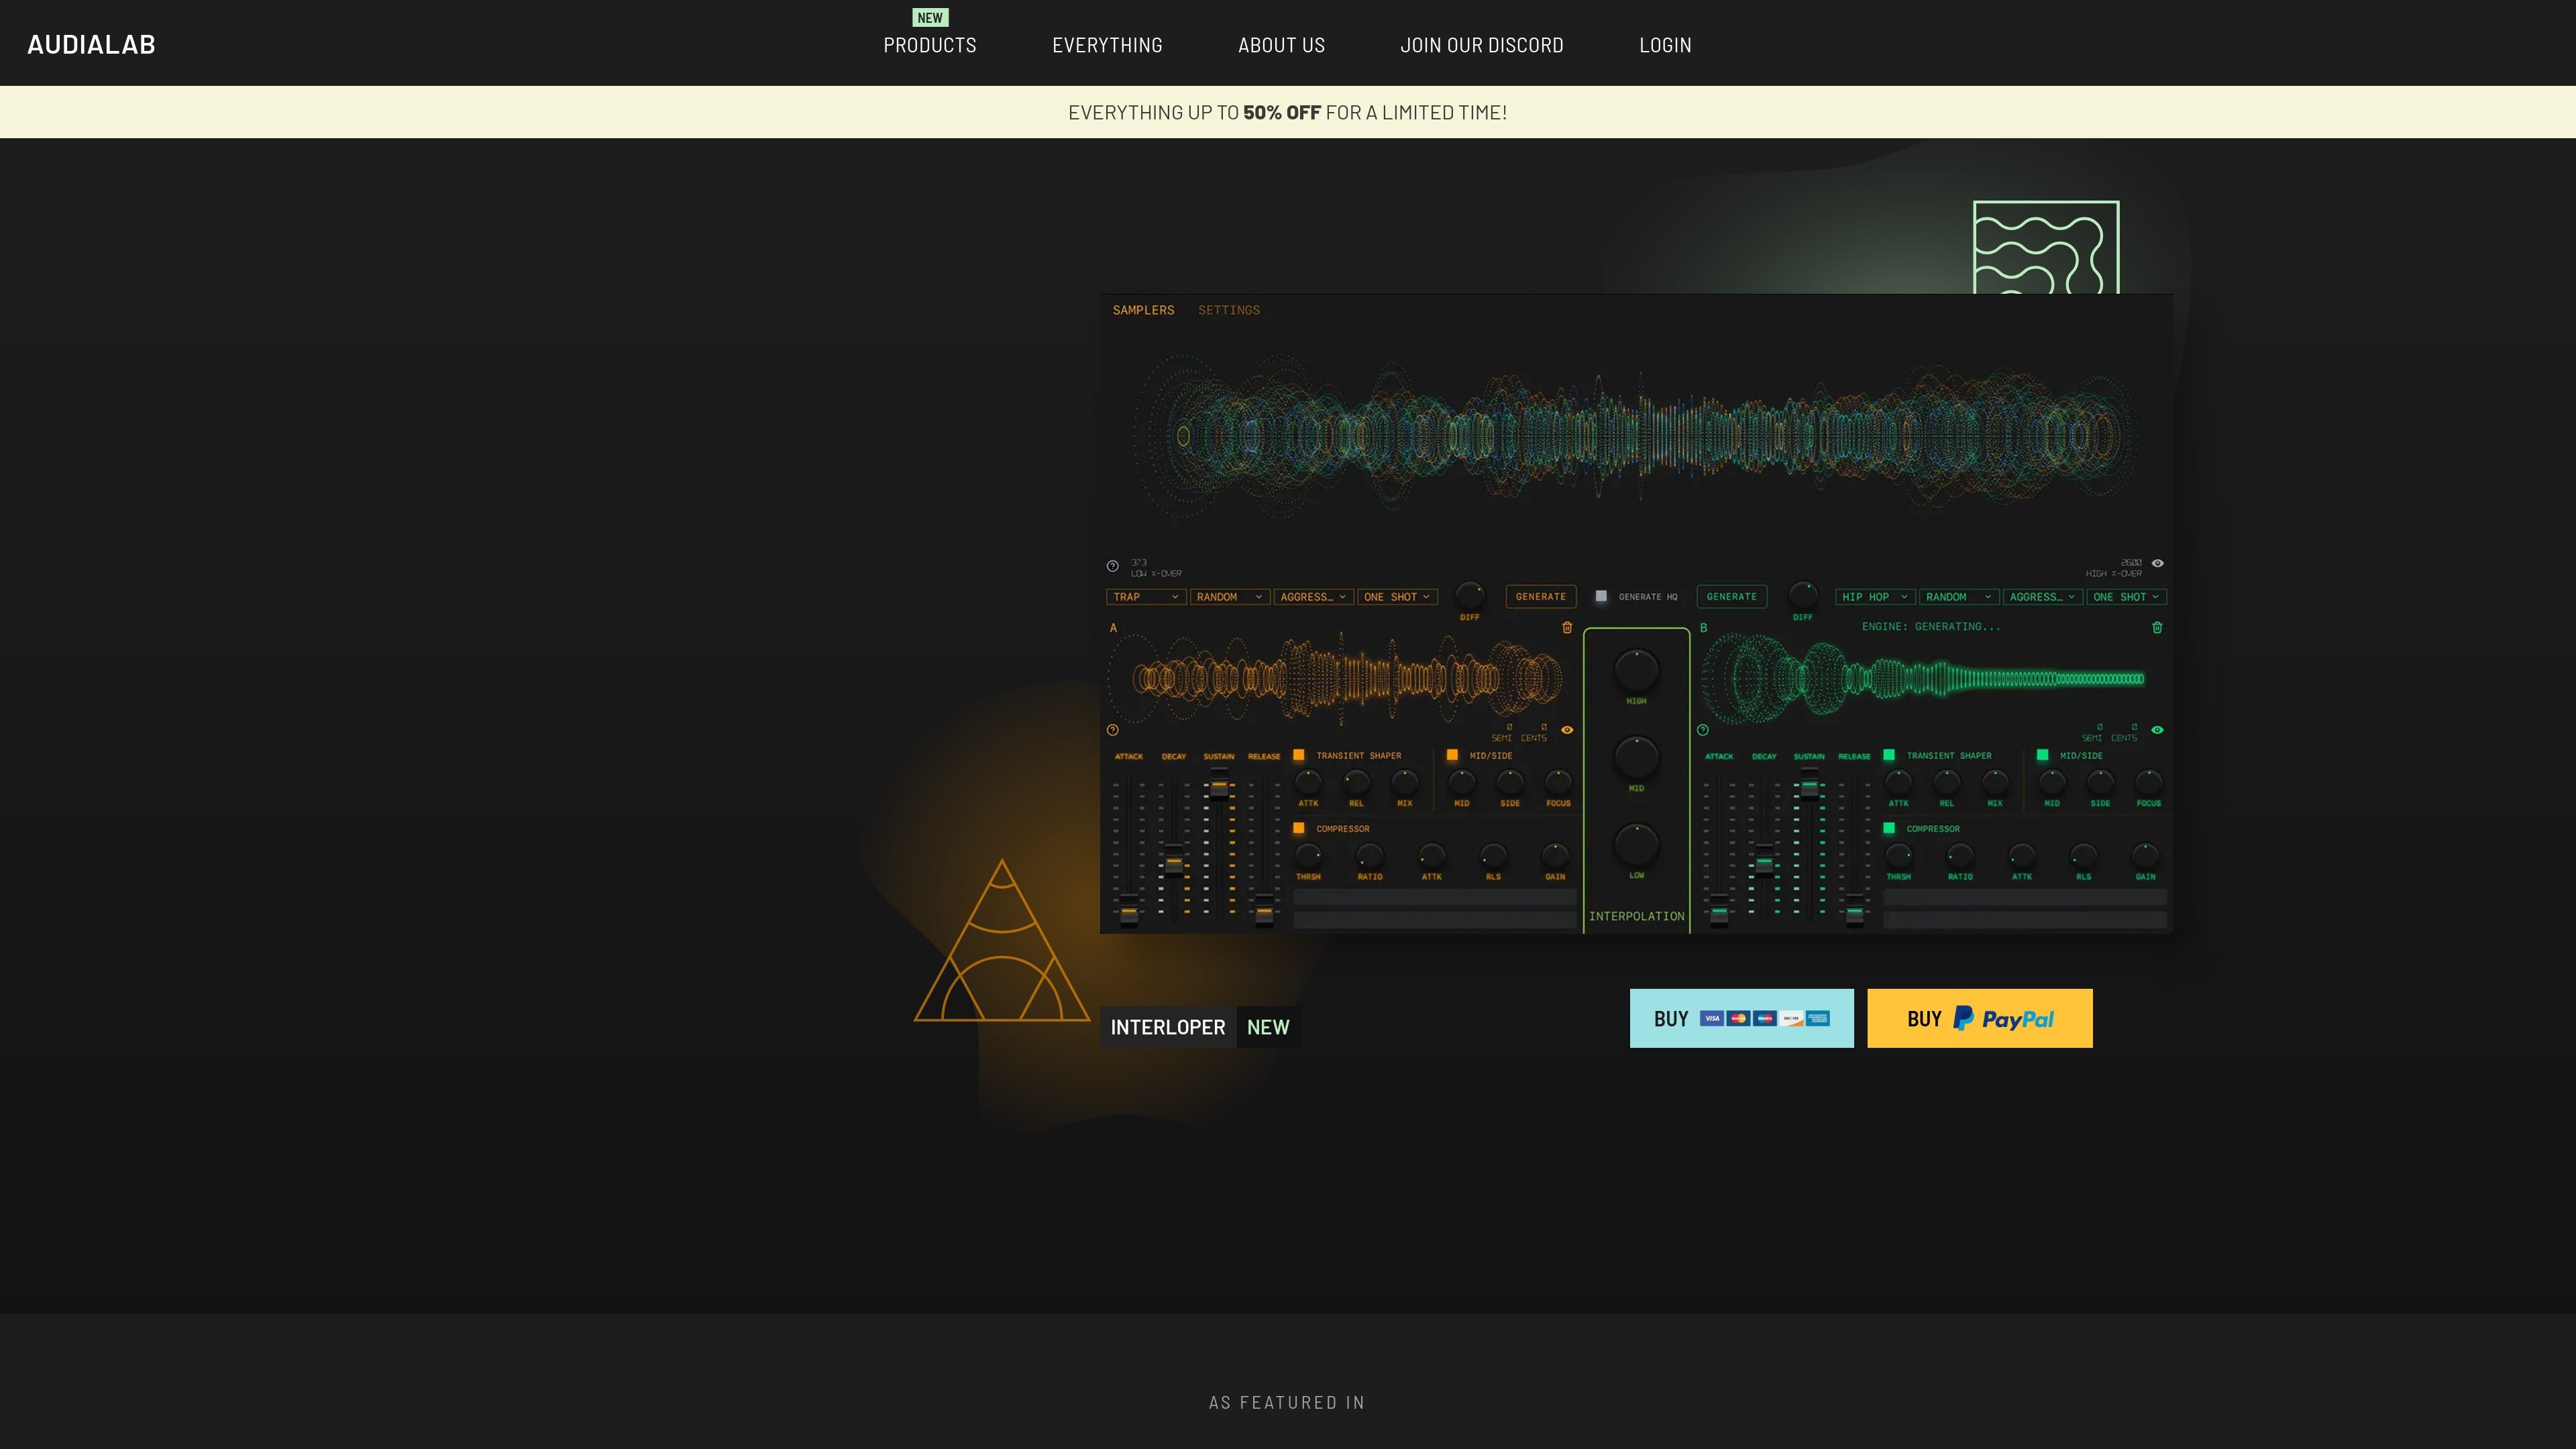2576x1449 pixels.
Task: Switch to the Samplers tab
Action: pos(1143,310)
